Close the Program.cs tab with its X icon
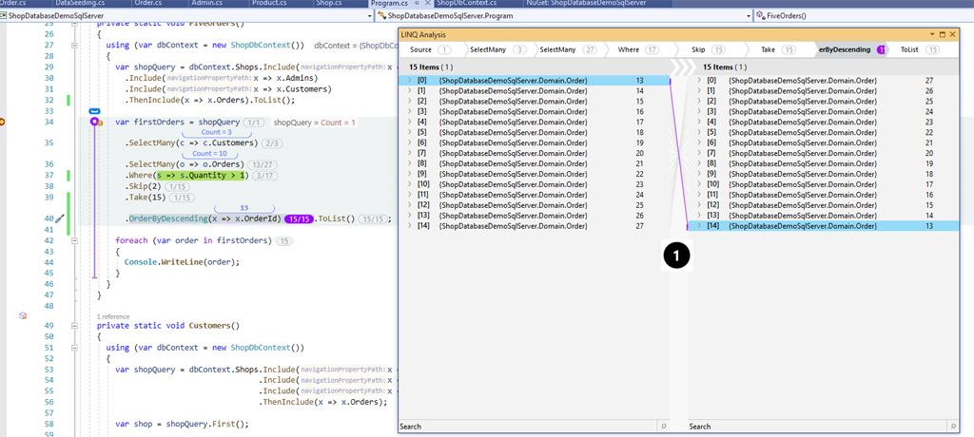The width and height of the screenshot is (974, 437). coord(426,3)
